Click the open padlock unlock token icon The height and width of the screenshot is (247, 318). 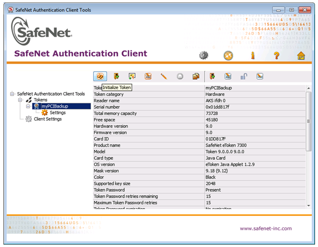pos(244,76)
